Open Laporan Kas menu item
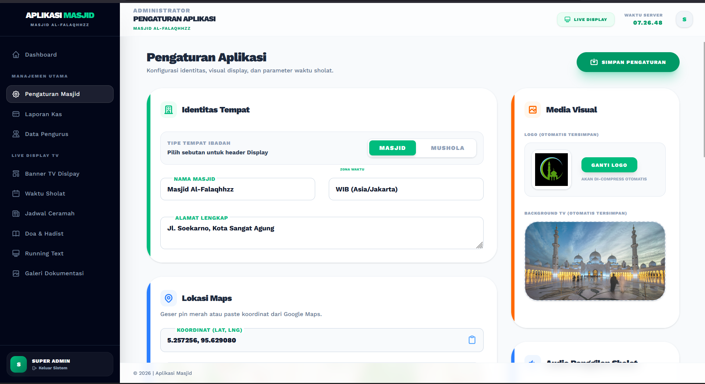The height and width of the screenshot is (384, 705). [60, 114]
